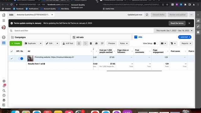Open Post comments column menu arrow
201x113 pixels.
pos(150,51)
